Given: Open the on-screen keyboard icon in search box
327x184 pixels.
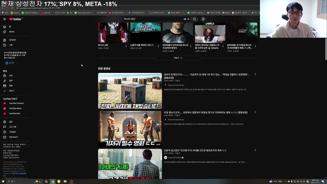Looking at the screenshot, I should (x=185, y=19).
